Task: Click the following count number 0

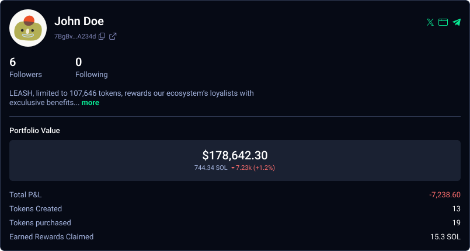Action: point(79,62)
